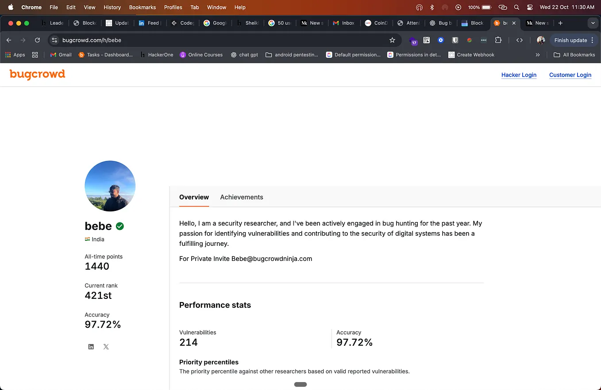
Task: Click the '214' vulnerabilities count
Action: pos(189,342)
